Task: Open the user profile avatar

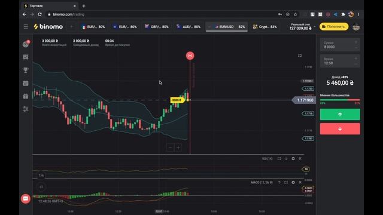Action: tap(356, 27)
